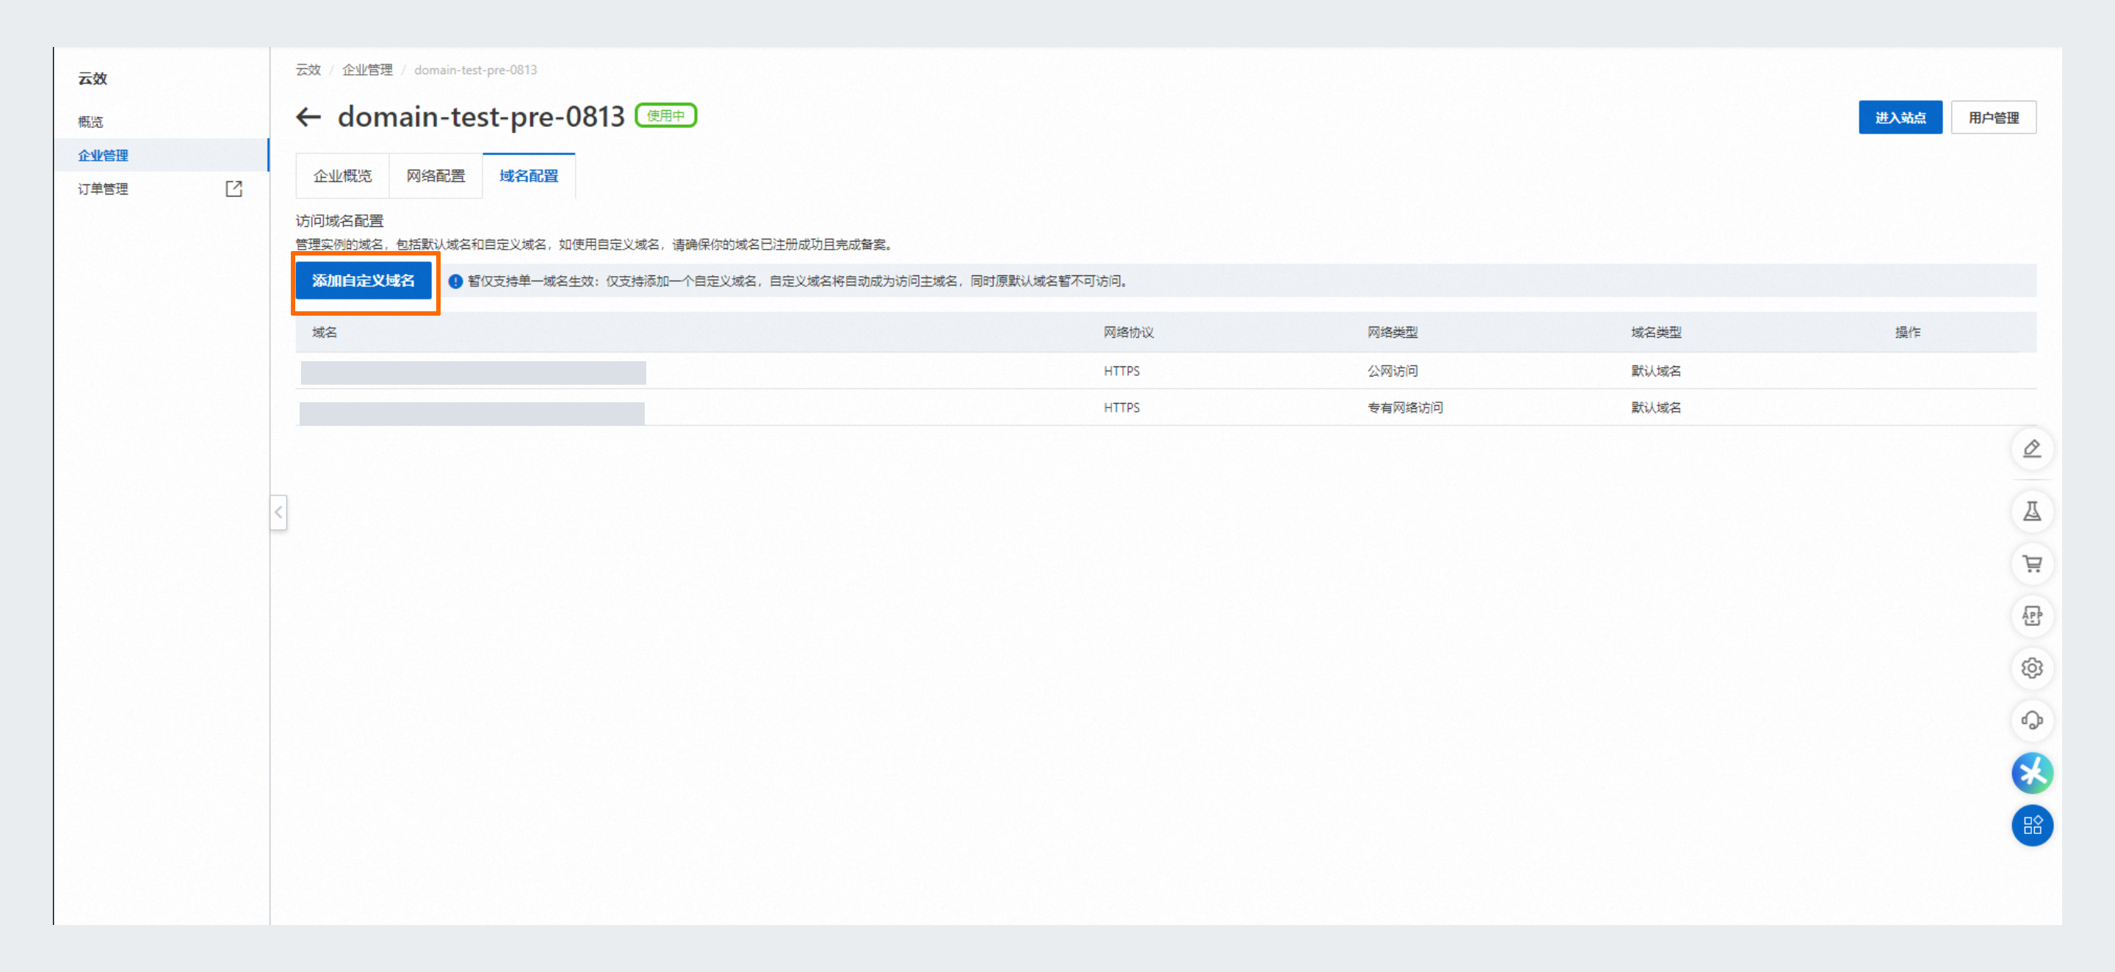Image resolution: width=2115 pixels, height=972 pixels.
Task: Switch to the 网络配置 tab
Action: [435, 175]
